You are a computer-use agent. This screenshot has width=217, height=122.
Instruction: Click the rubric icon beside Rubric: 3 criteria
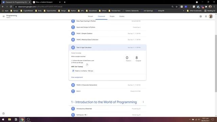point(73,71)
